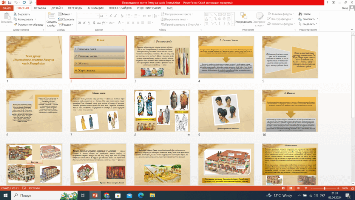Justify the text alignment
Screen dimensions: 355x200
143,23
